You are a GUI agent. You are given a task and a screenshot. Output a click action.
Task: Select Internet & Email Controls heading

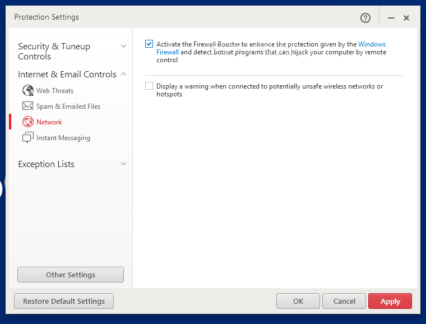tap(67, 74)
